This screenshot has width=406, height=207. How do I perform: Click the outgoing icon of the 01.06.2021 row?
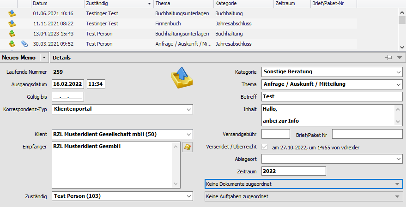[x=12, y=13]
